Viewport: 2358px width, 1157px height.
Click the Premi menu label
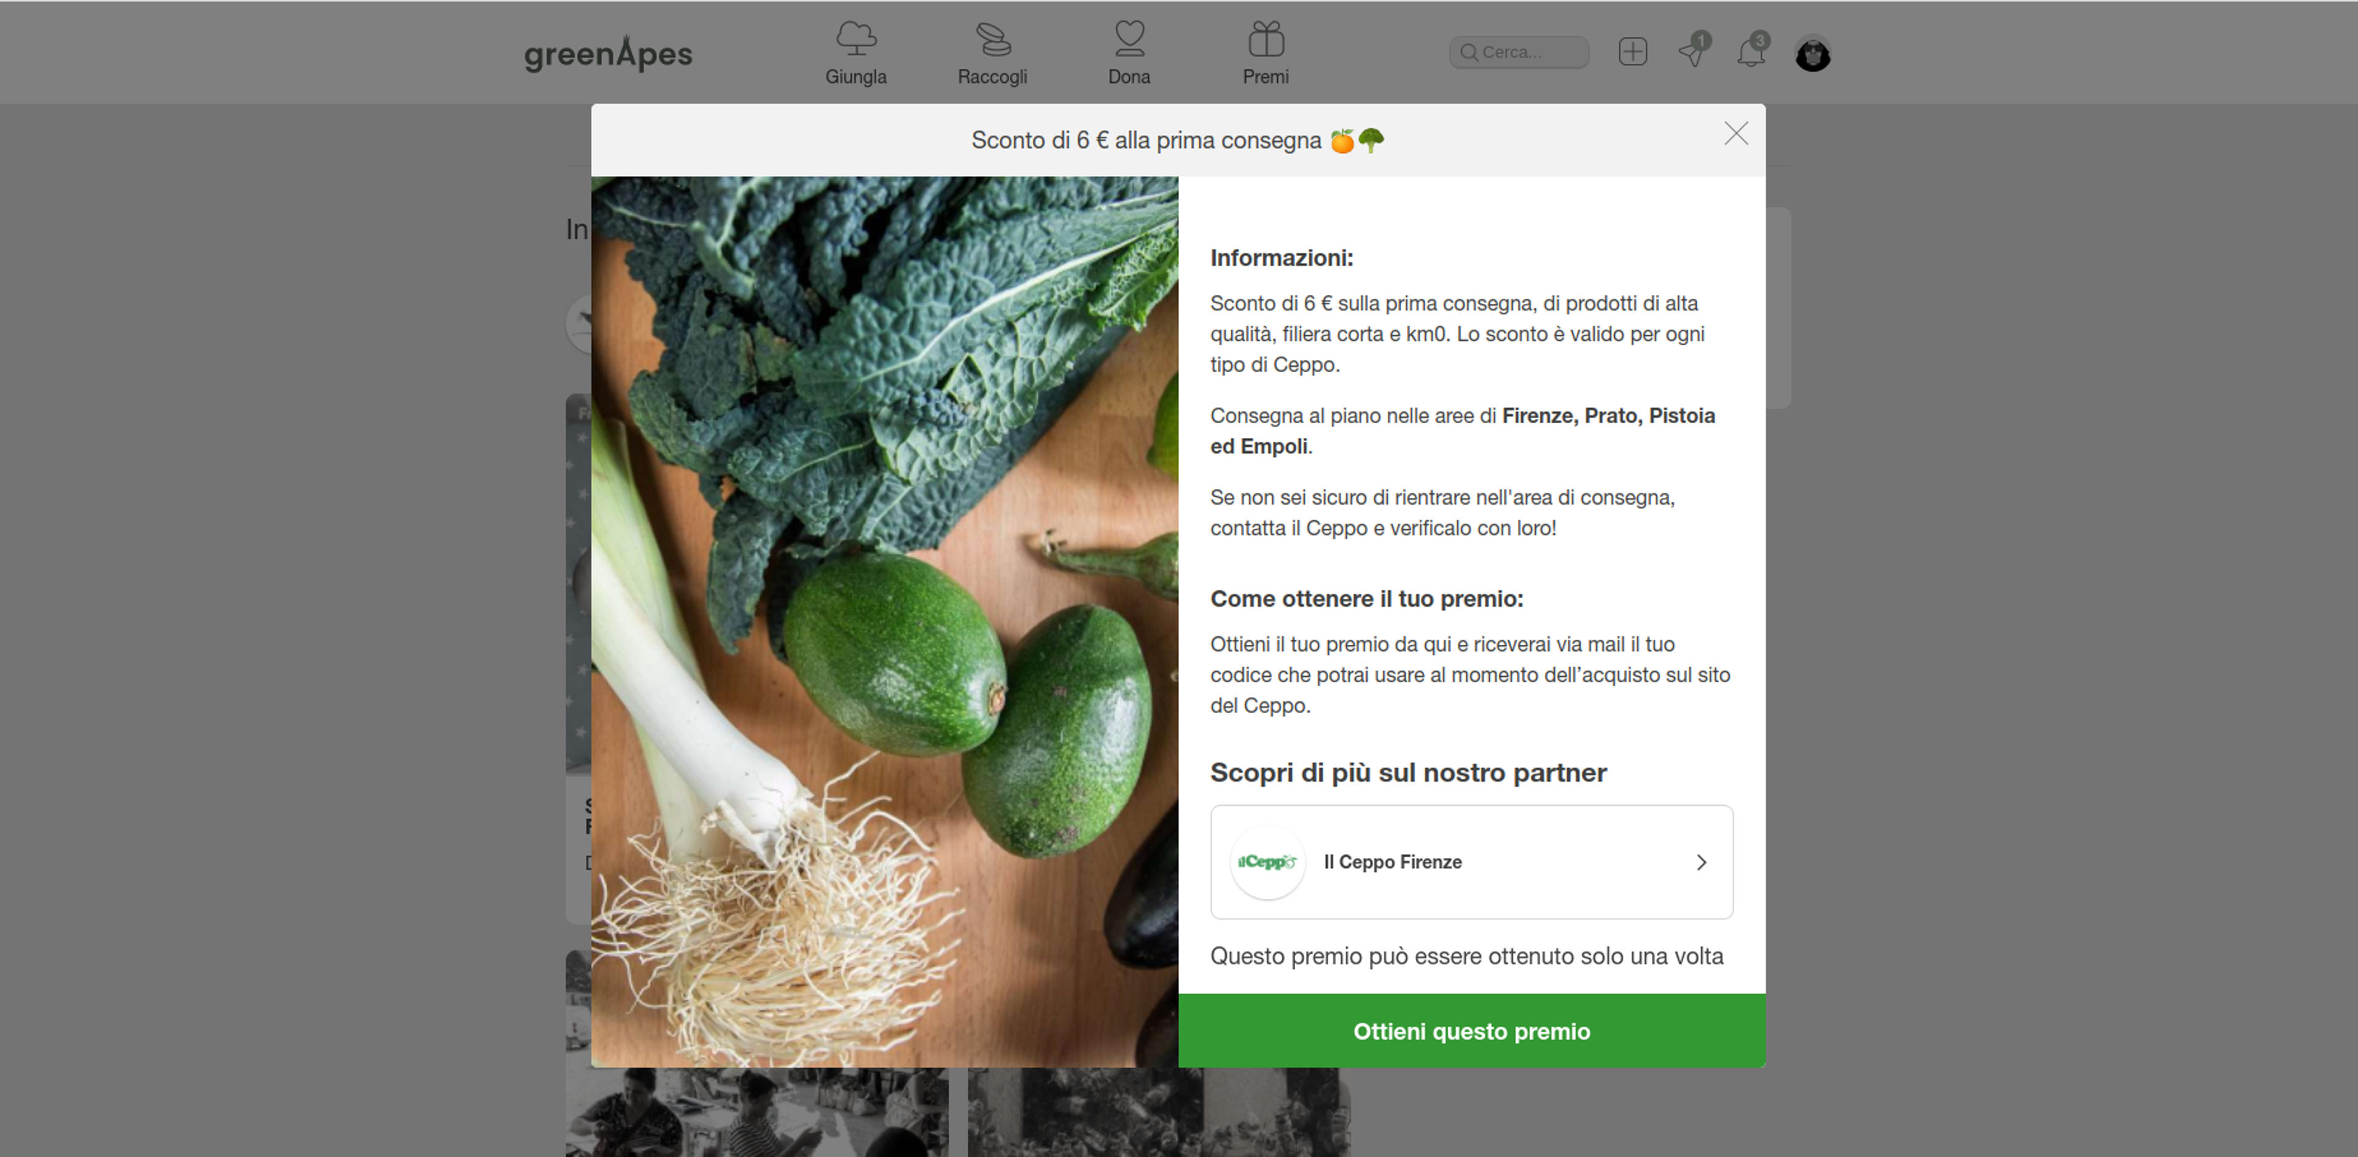1266,77
